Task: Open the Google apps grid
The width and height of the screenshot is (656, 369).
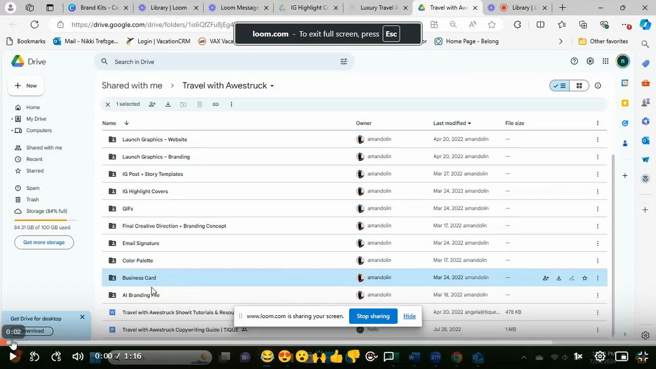Action: pos(605,61)
